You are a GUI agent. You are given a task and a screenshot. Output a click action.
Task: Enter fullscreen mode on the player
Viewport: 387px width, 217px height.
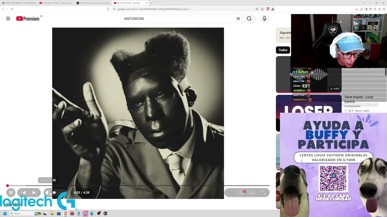pyautogui.click(x=263, y=193)
